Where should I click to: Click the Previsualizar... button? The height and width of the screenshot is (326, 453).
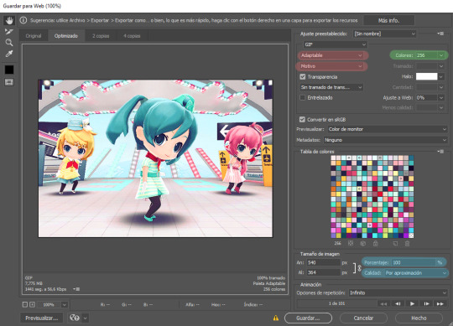tap(42, 318)
